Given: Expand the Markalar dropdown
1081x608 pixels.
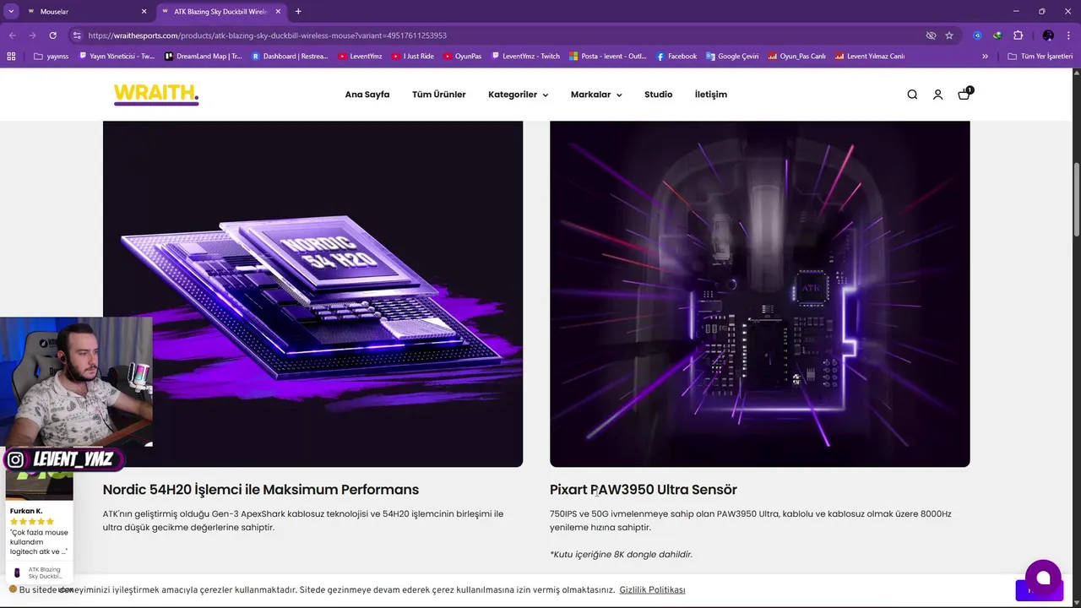Looking at the screenshot, I should 596,95.
